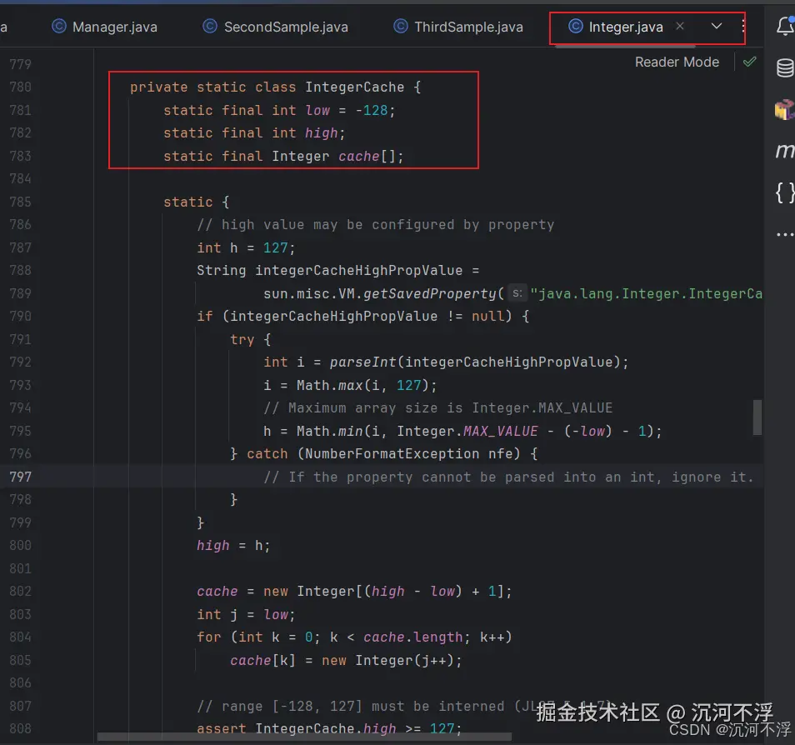Click on integerCacheHighPropValue declaration at line 788
Screen dimensions: 795x745
358,270
